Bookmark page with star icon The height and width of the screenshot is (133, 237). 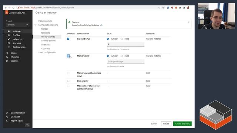(163, 7)
